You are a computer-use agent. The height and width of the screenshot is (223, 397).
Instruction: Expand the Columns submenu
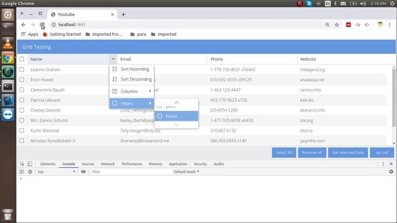click(132, 91)
